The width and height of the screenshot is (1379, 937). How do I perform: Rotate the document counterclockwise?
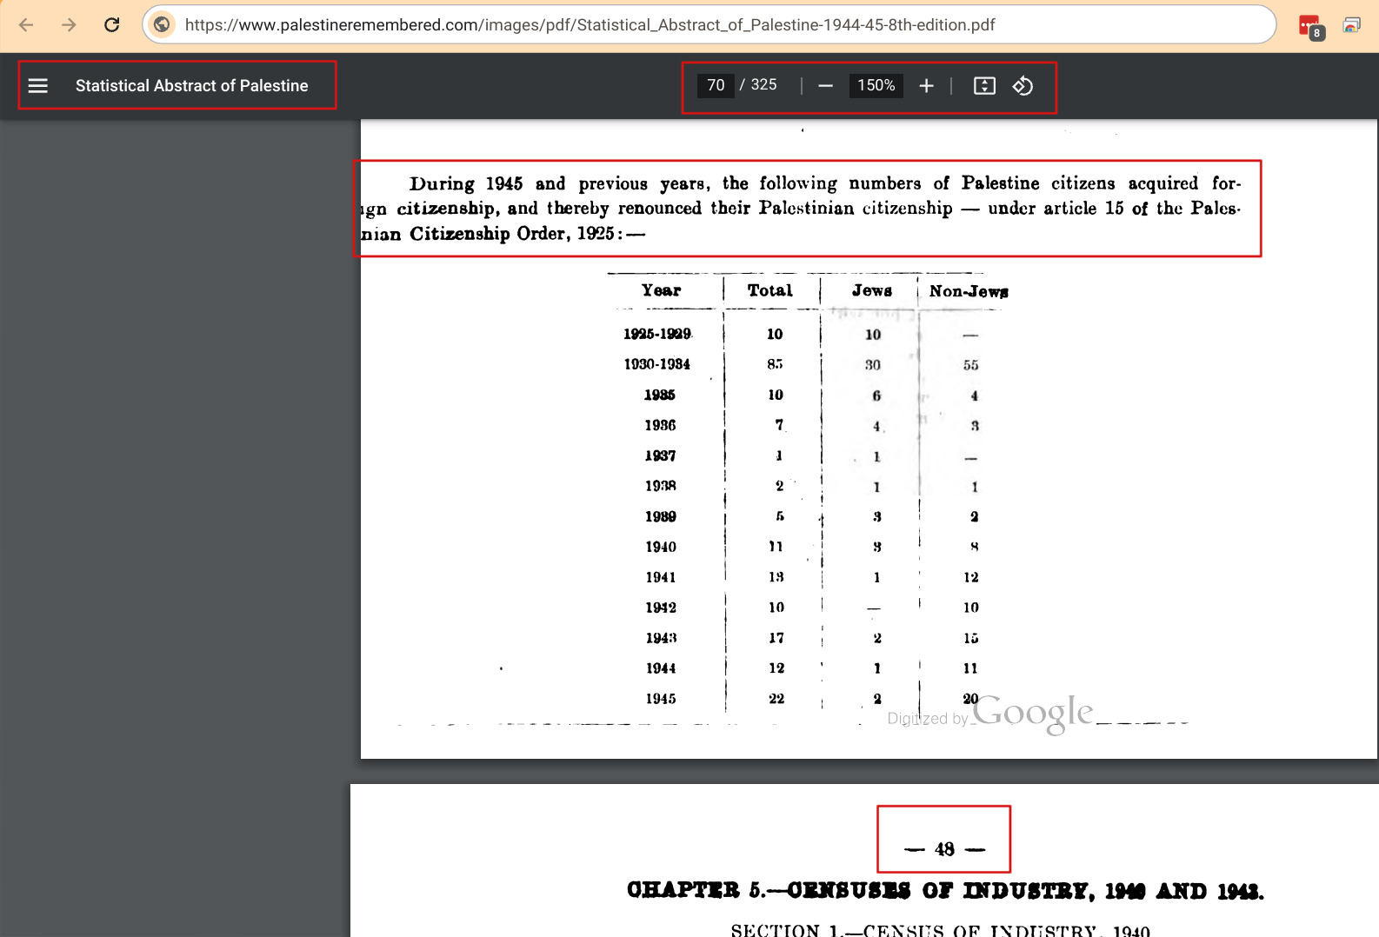pos(1023,86)
